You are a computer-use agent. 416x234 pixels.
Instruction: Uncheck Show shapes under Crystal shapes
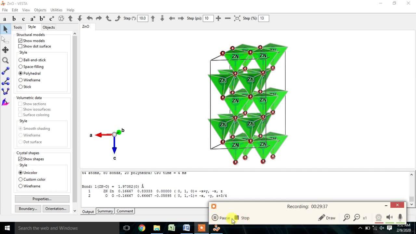20,159
